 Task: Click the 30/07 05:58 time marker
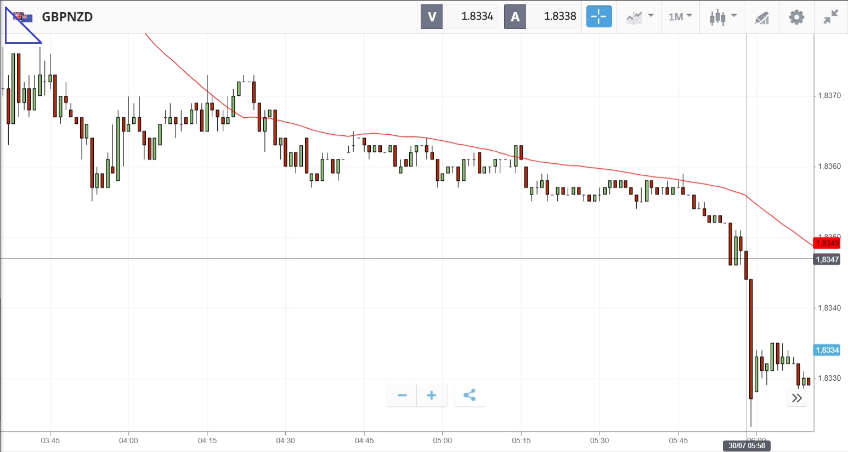coord(747,445)
